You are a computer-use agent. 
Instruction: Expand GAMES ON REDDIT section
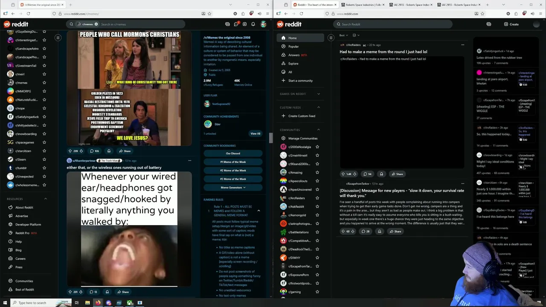318,94
